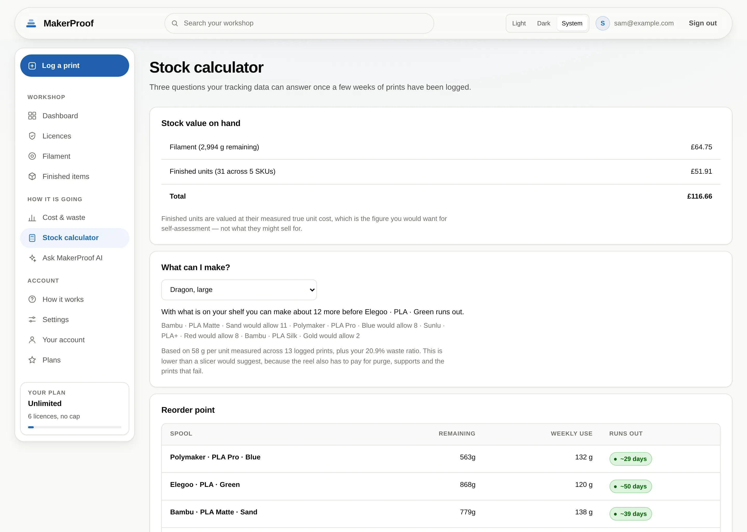Click the plus icon in Log a print

point(32,66)
